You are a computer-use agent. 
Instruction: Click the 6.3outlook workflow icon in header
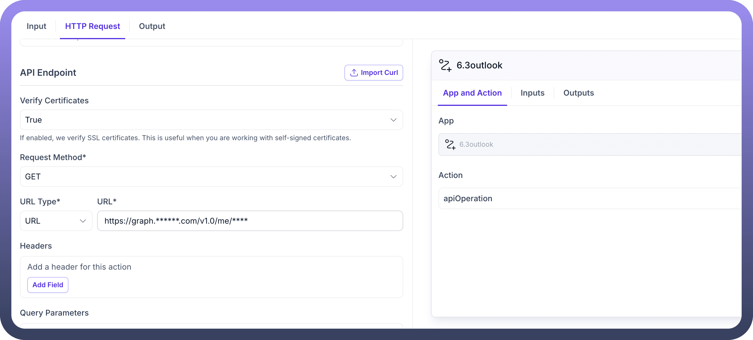pyautogui.click(x=445, y=65)
